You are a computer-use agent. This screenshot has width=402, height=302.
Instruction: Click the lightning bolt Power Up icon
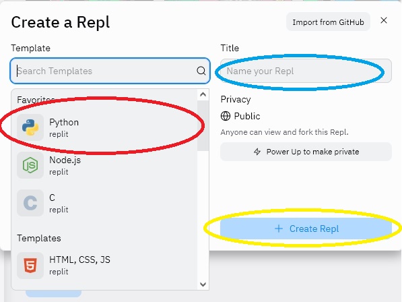257,152
